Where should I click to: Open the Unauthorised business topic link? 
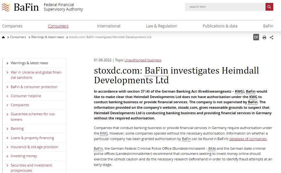tap(143, 60)
